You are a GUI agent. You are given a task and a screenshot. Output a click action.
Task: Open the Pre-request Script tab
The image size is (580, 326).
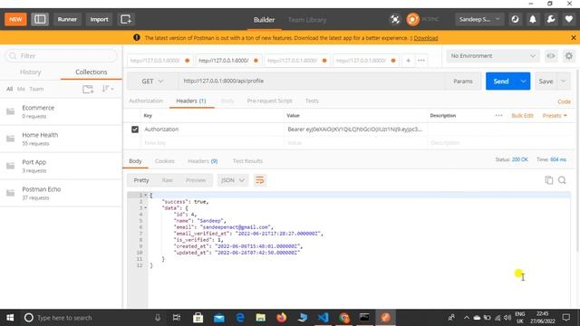click(x=269, y=101)
